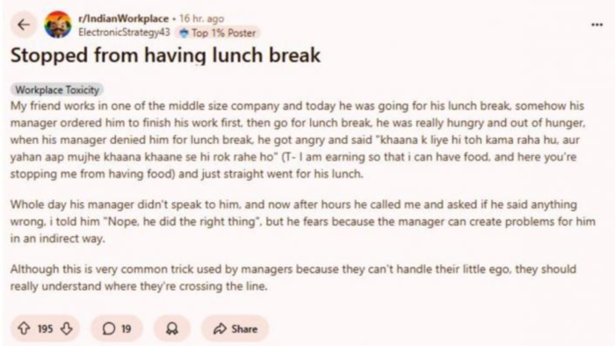Go back using the left arrow
The height and width of the screenshot is (346, 615).
click(x=24, y=25)
